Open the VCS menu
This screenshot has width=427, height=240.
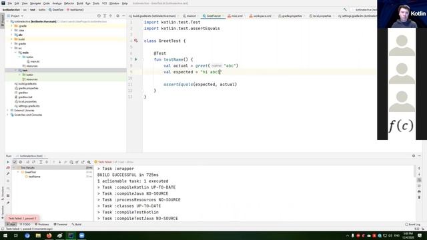(x=104, y=3)
